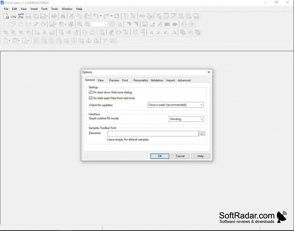Expand the background image tool dropdown arrow
This screenshot has width=294, height=231.
(56, 24)
